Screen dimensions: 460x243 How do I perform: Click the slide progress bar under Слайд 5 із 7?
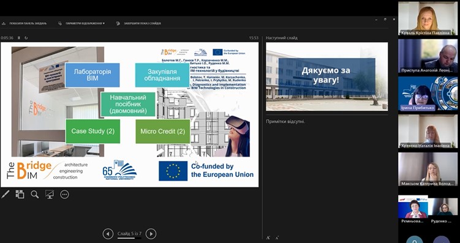click(129, 238)
